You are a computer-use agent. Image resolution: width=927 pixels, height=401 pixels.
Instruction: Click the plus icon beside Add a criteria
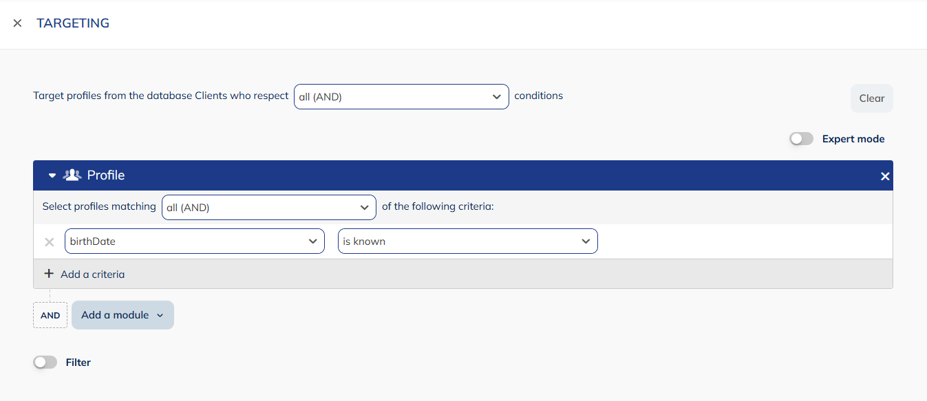click(x=48, y=273)
